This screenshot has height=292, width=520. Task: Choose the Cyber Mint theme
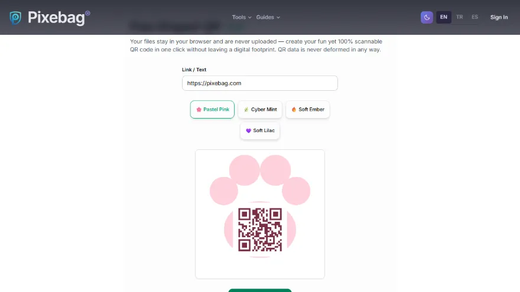260,110
